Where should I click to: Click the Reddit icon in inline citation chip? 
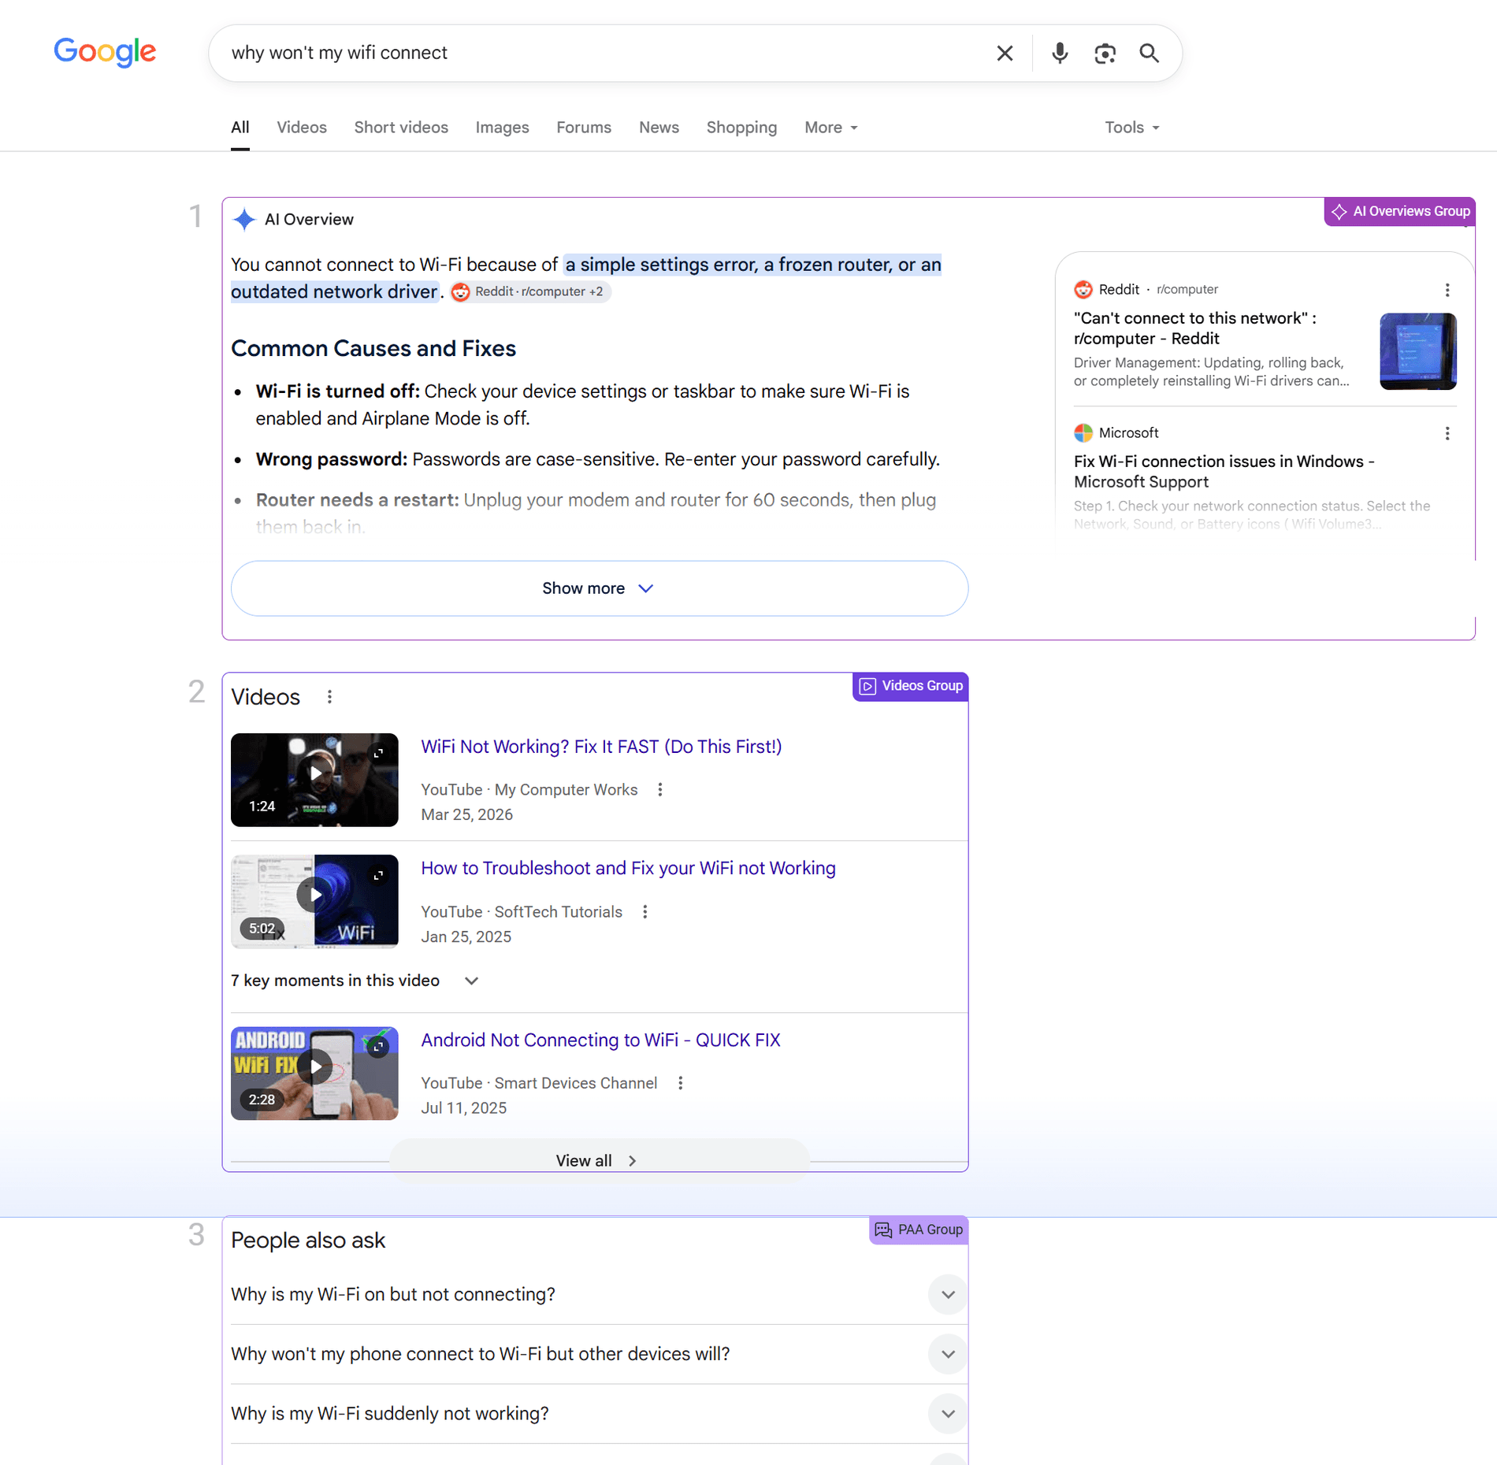click(x=461, y=291)
